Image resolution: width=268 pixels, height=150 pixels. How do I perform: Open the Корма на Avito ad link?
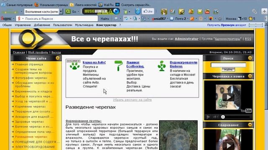pos(94,62)
